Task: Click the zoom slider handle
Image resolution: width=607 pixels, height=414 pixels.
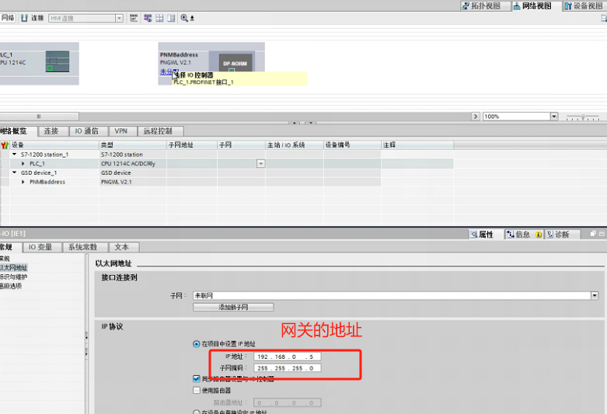Action: point(583,116)
